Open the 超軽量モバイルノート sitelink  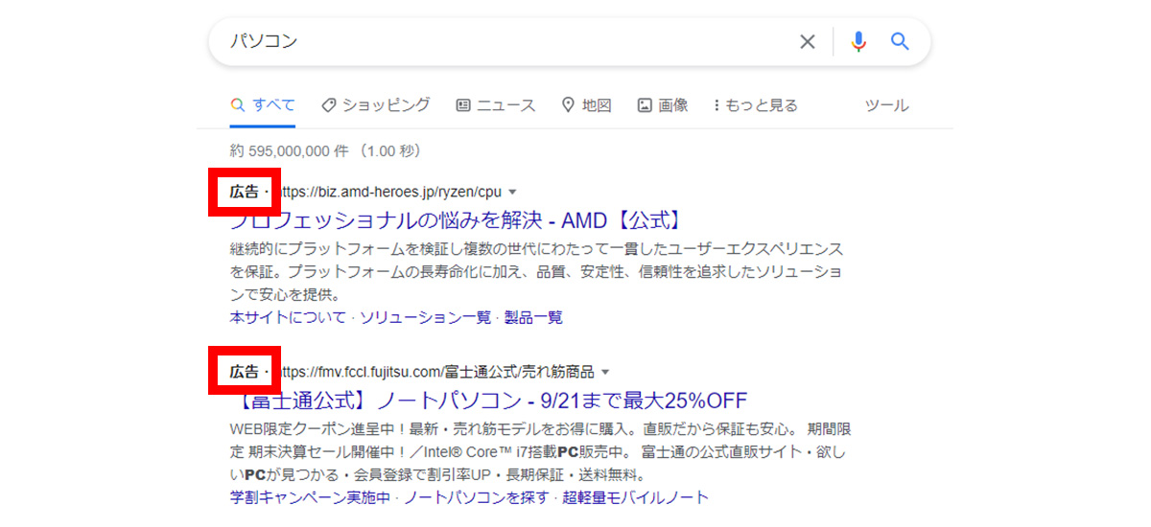pos(636,497)
